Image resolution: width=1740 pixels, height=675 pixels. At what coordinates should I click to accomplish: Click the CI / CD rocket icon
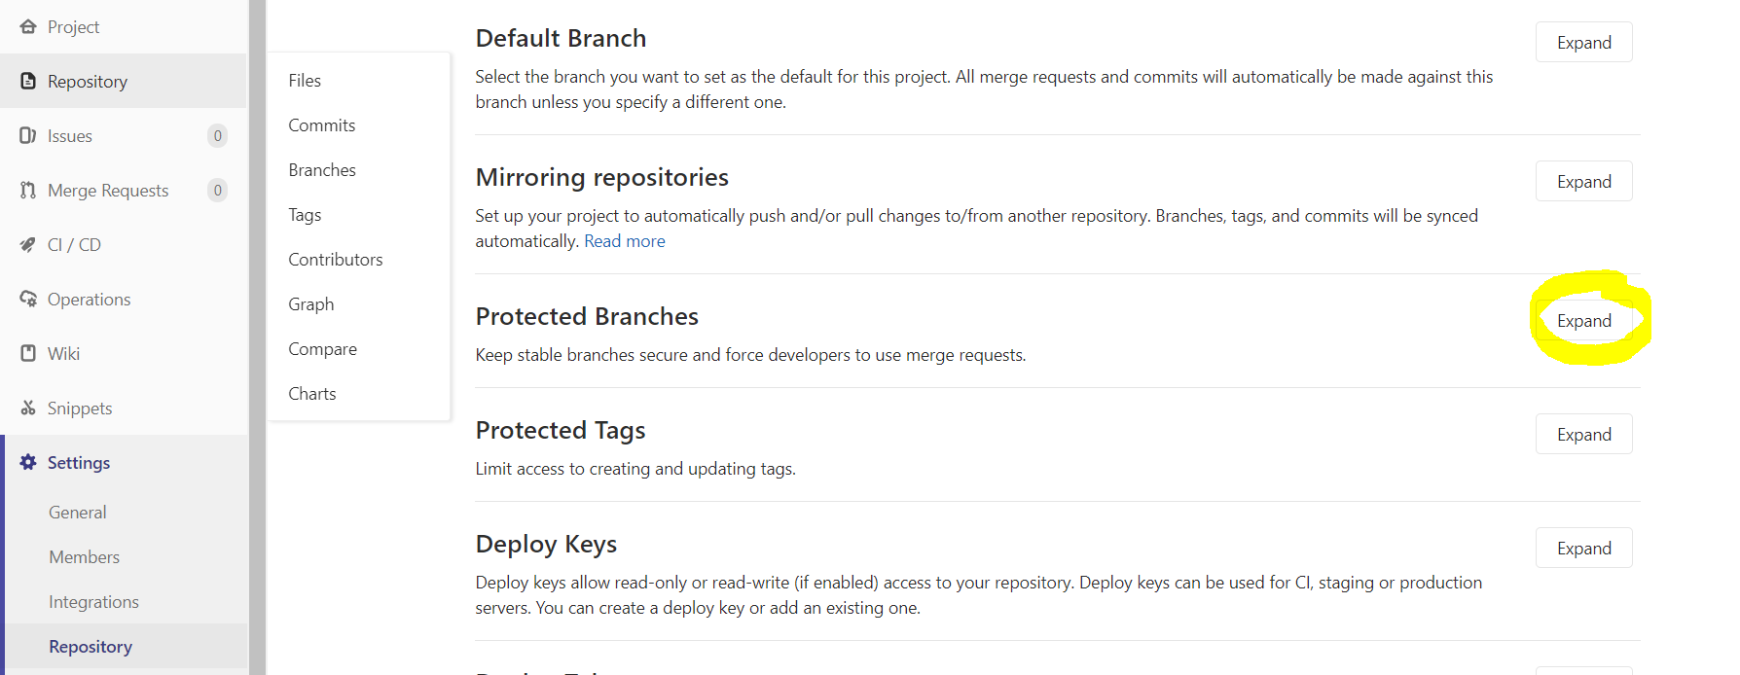[28, 245]
